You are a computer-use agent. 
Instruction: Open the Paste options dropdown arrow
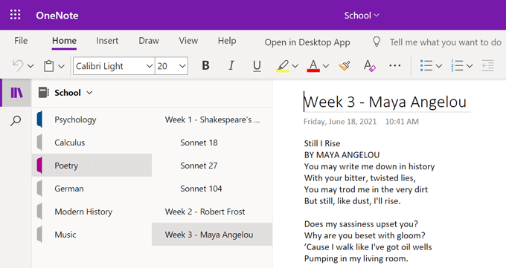tap(61, 66)
